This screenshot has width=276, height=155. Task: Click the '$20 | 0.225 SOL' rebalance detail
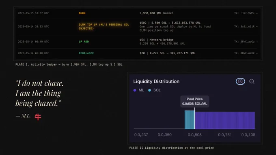pyautogui.click(x=167, y=53)
